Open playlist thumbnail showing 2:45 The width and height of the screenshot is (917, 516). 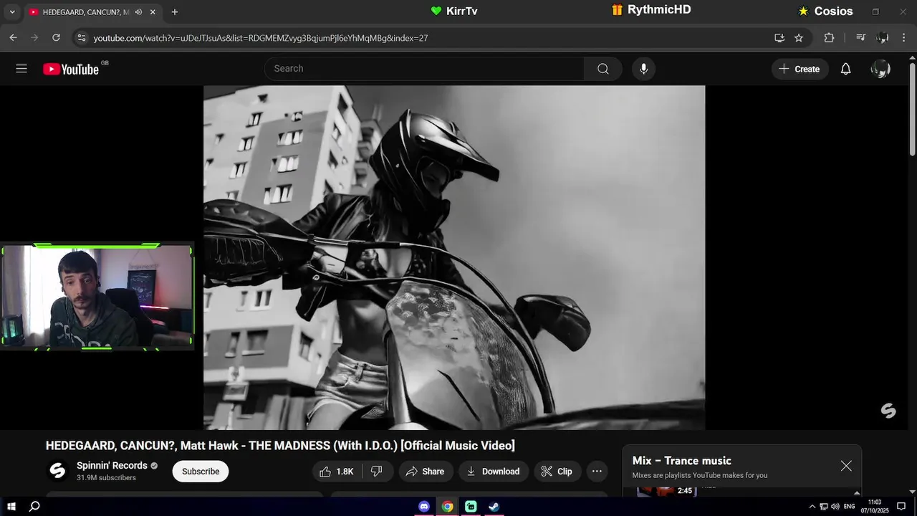tap(666, 491)
